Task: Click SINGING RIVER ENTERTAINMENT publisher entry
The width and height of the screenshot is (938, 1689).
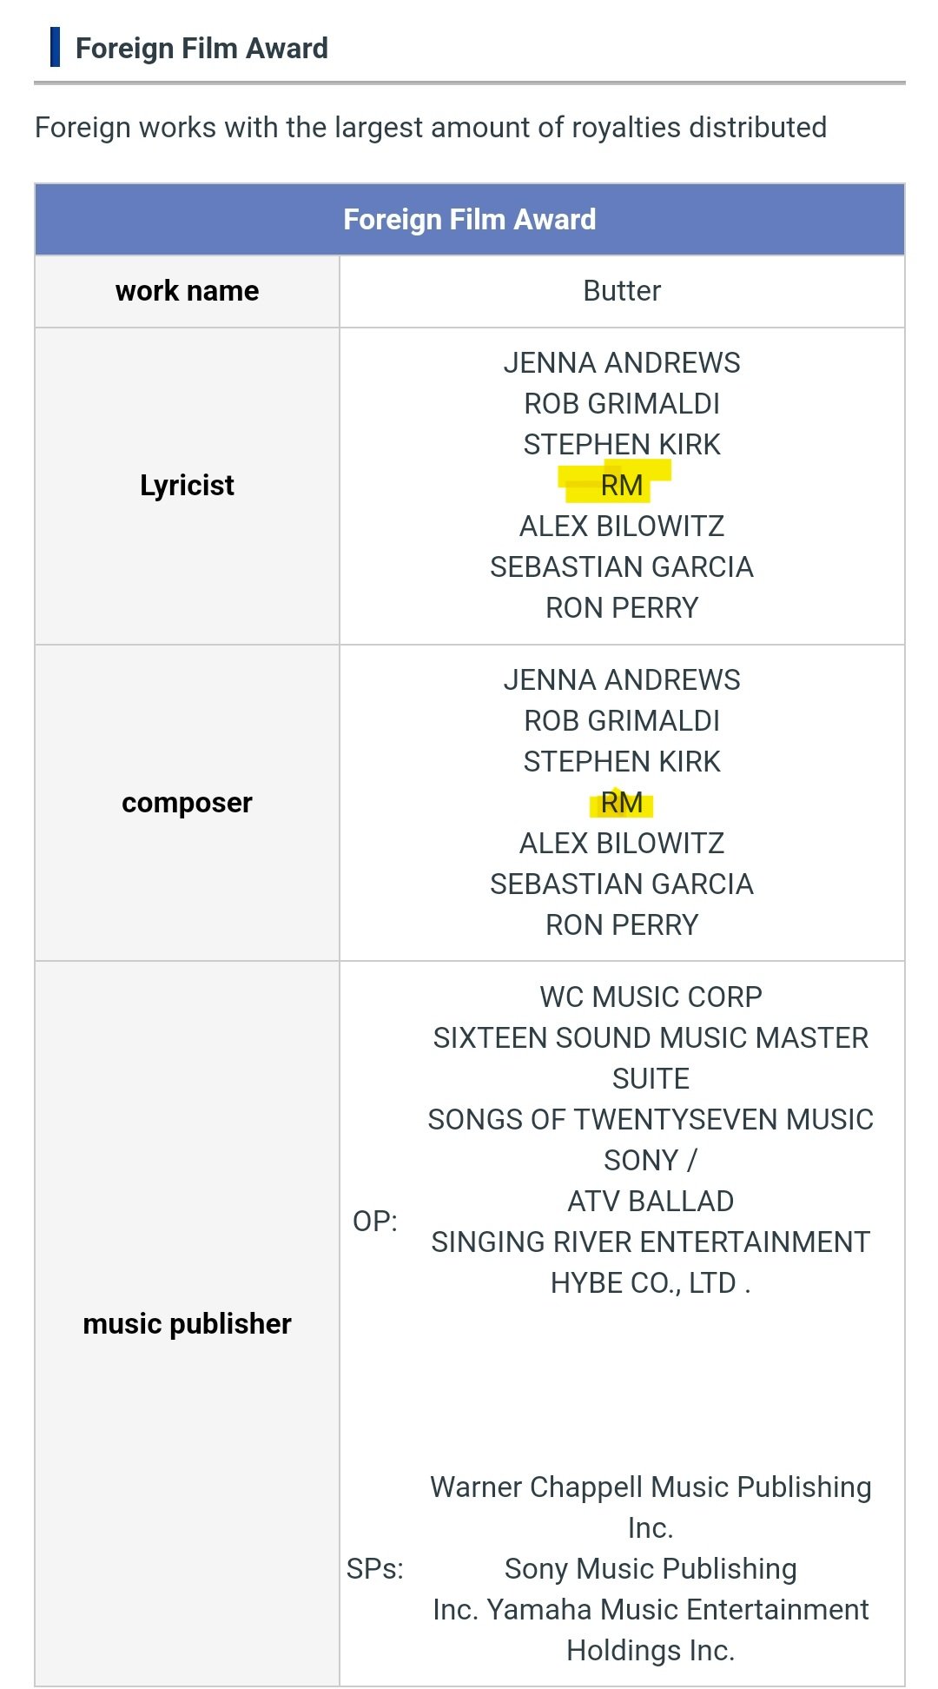Action: [651, 1242]
